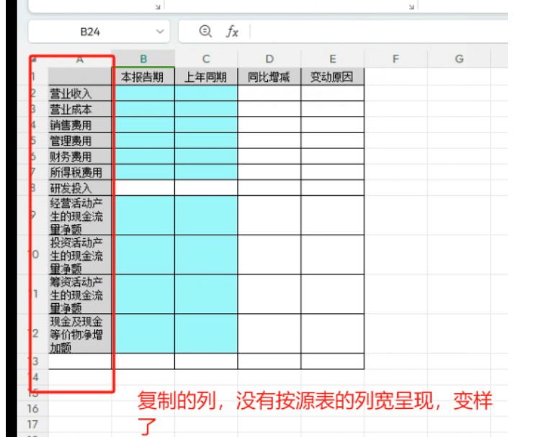Click row 16 header
This screenshot has height=437, width=536.
(33, 409)
